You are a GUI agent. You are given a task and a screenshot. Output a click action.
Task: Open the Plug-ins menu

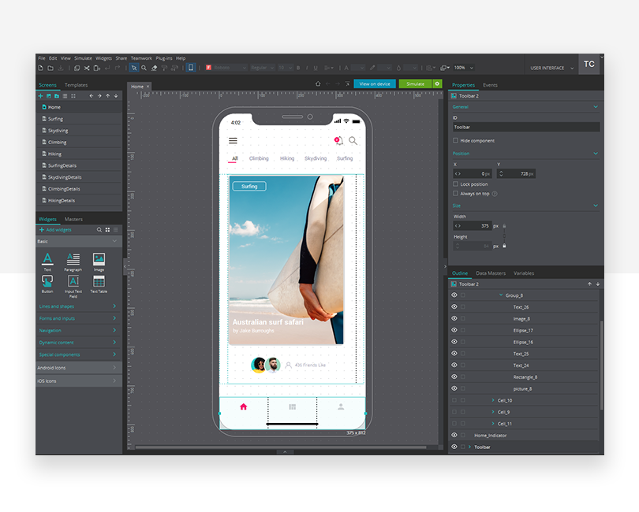pos(164,58)
